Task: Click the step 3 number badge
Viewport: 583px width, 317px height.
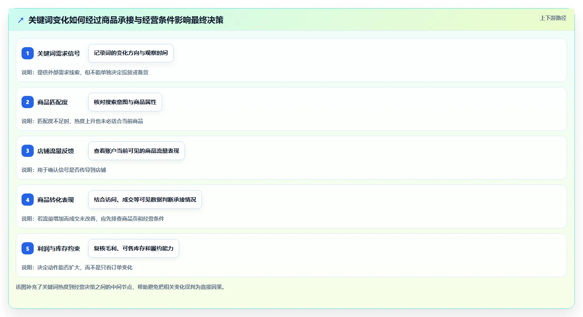Action: pos(28,151)
